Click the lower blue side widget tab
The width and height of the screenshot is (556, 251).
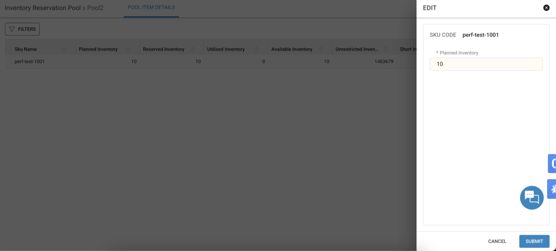pos(552,189)
